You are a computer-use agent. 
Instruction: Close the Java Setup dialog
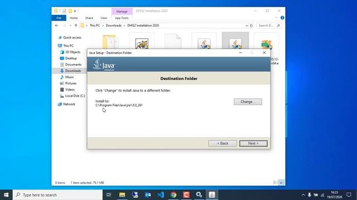pyautogui.click(x=264, y=53)
